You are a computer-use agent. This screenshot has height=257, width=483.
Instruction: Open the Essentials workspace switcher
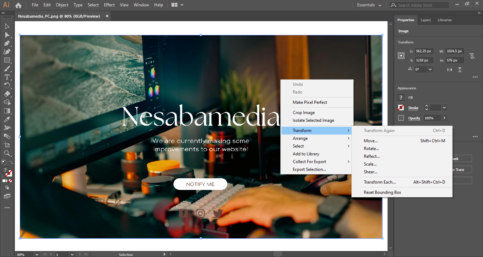[369, 5]
